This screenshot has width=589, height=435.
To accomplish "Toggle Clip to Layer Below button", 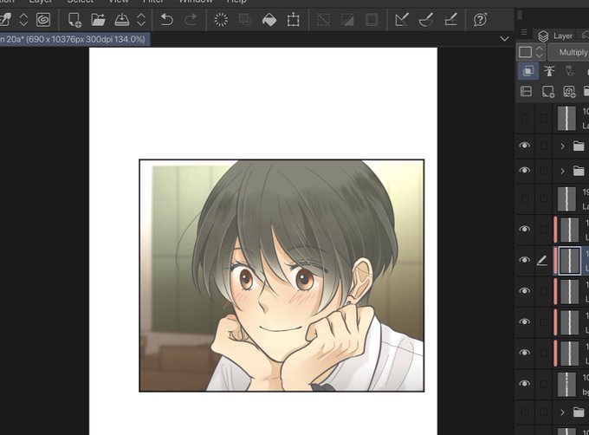I will coord(528,71).
